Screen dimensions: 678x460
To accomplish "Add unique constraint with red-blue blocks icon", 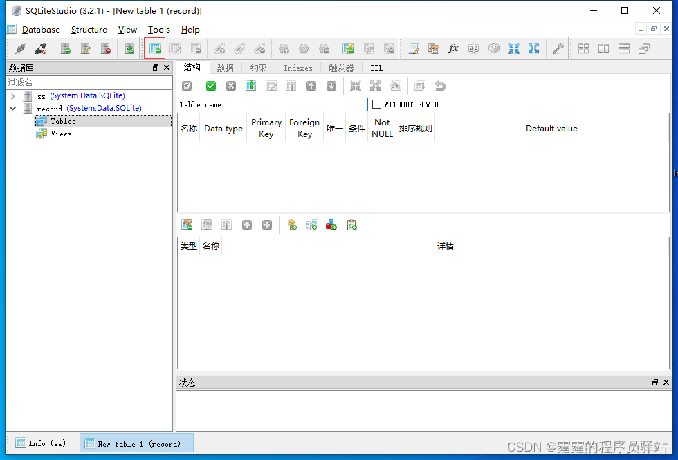I will (331, 225).
